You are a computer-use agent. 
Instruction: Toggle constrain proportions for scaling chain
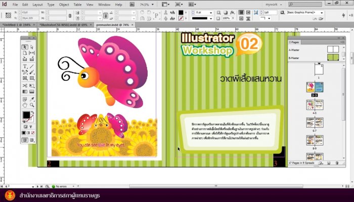tap(105, 16)
